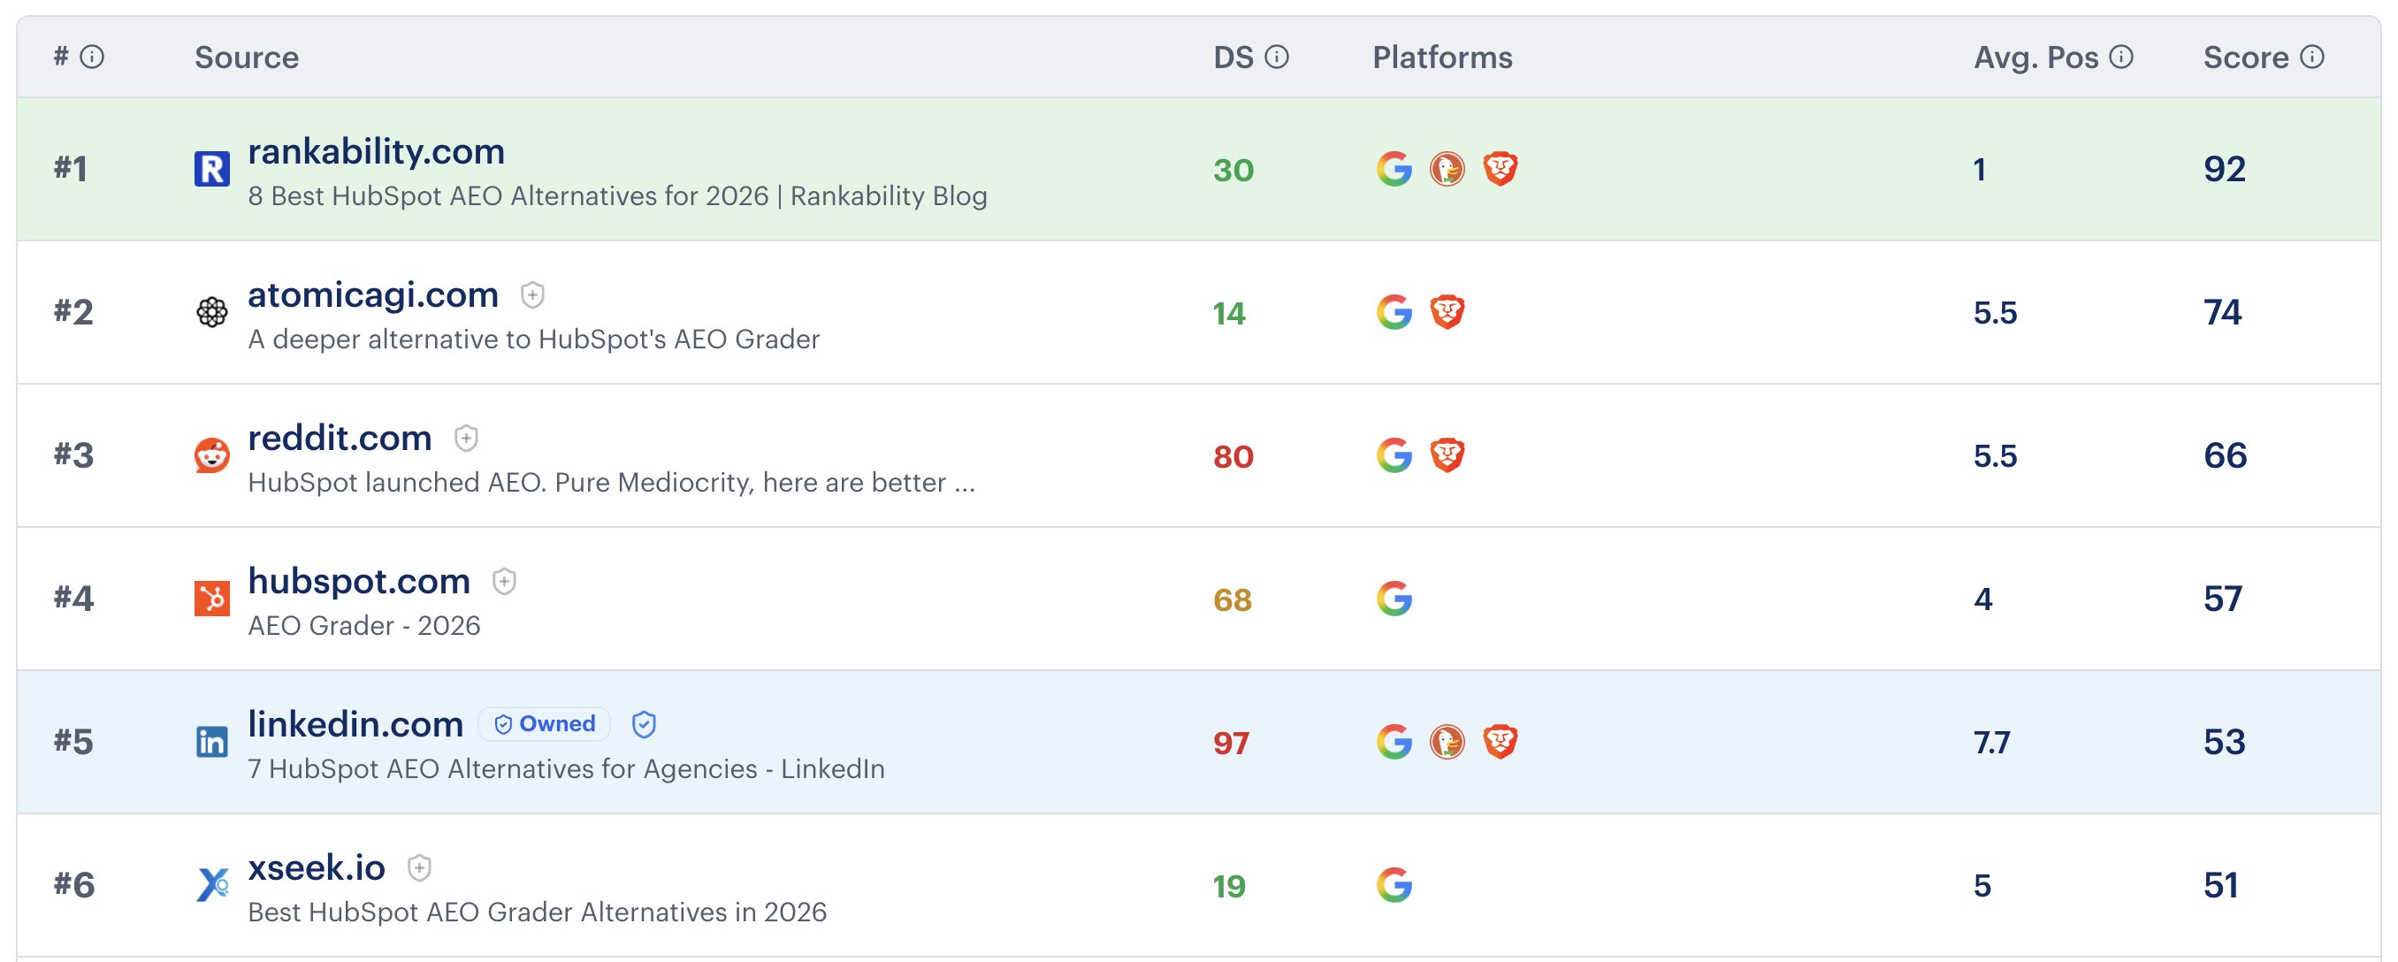Viewport: 2398px width, 962px height.
Task: Toggle the shield icon beside reddit.com
Action: [x=465, y=438]
